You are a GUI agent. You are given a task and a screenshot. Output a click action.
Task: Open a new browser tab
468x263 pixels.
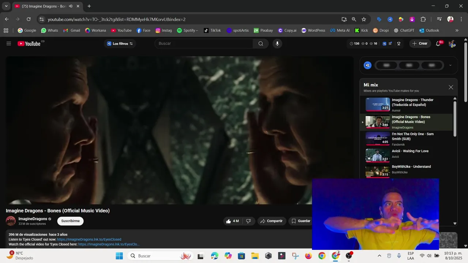(x=89, y=6)
